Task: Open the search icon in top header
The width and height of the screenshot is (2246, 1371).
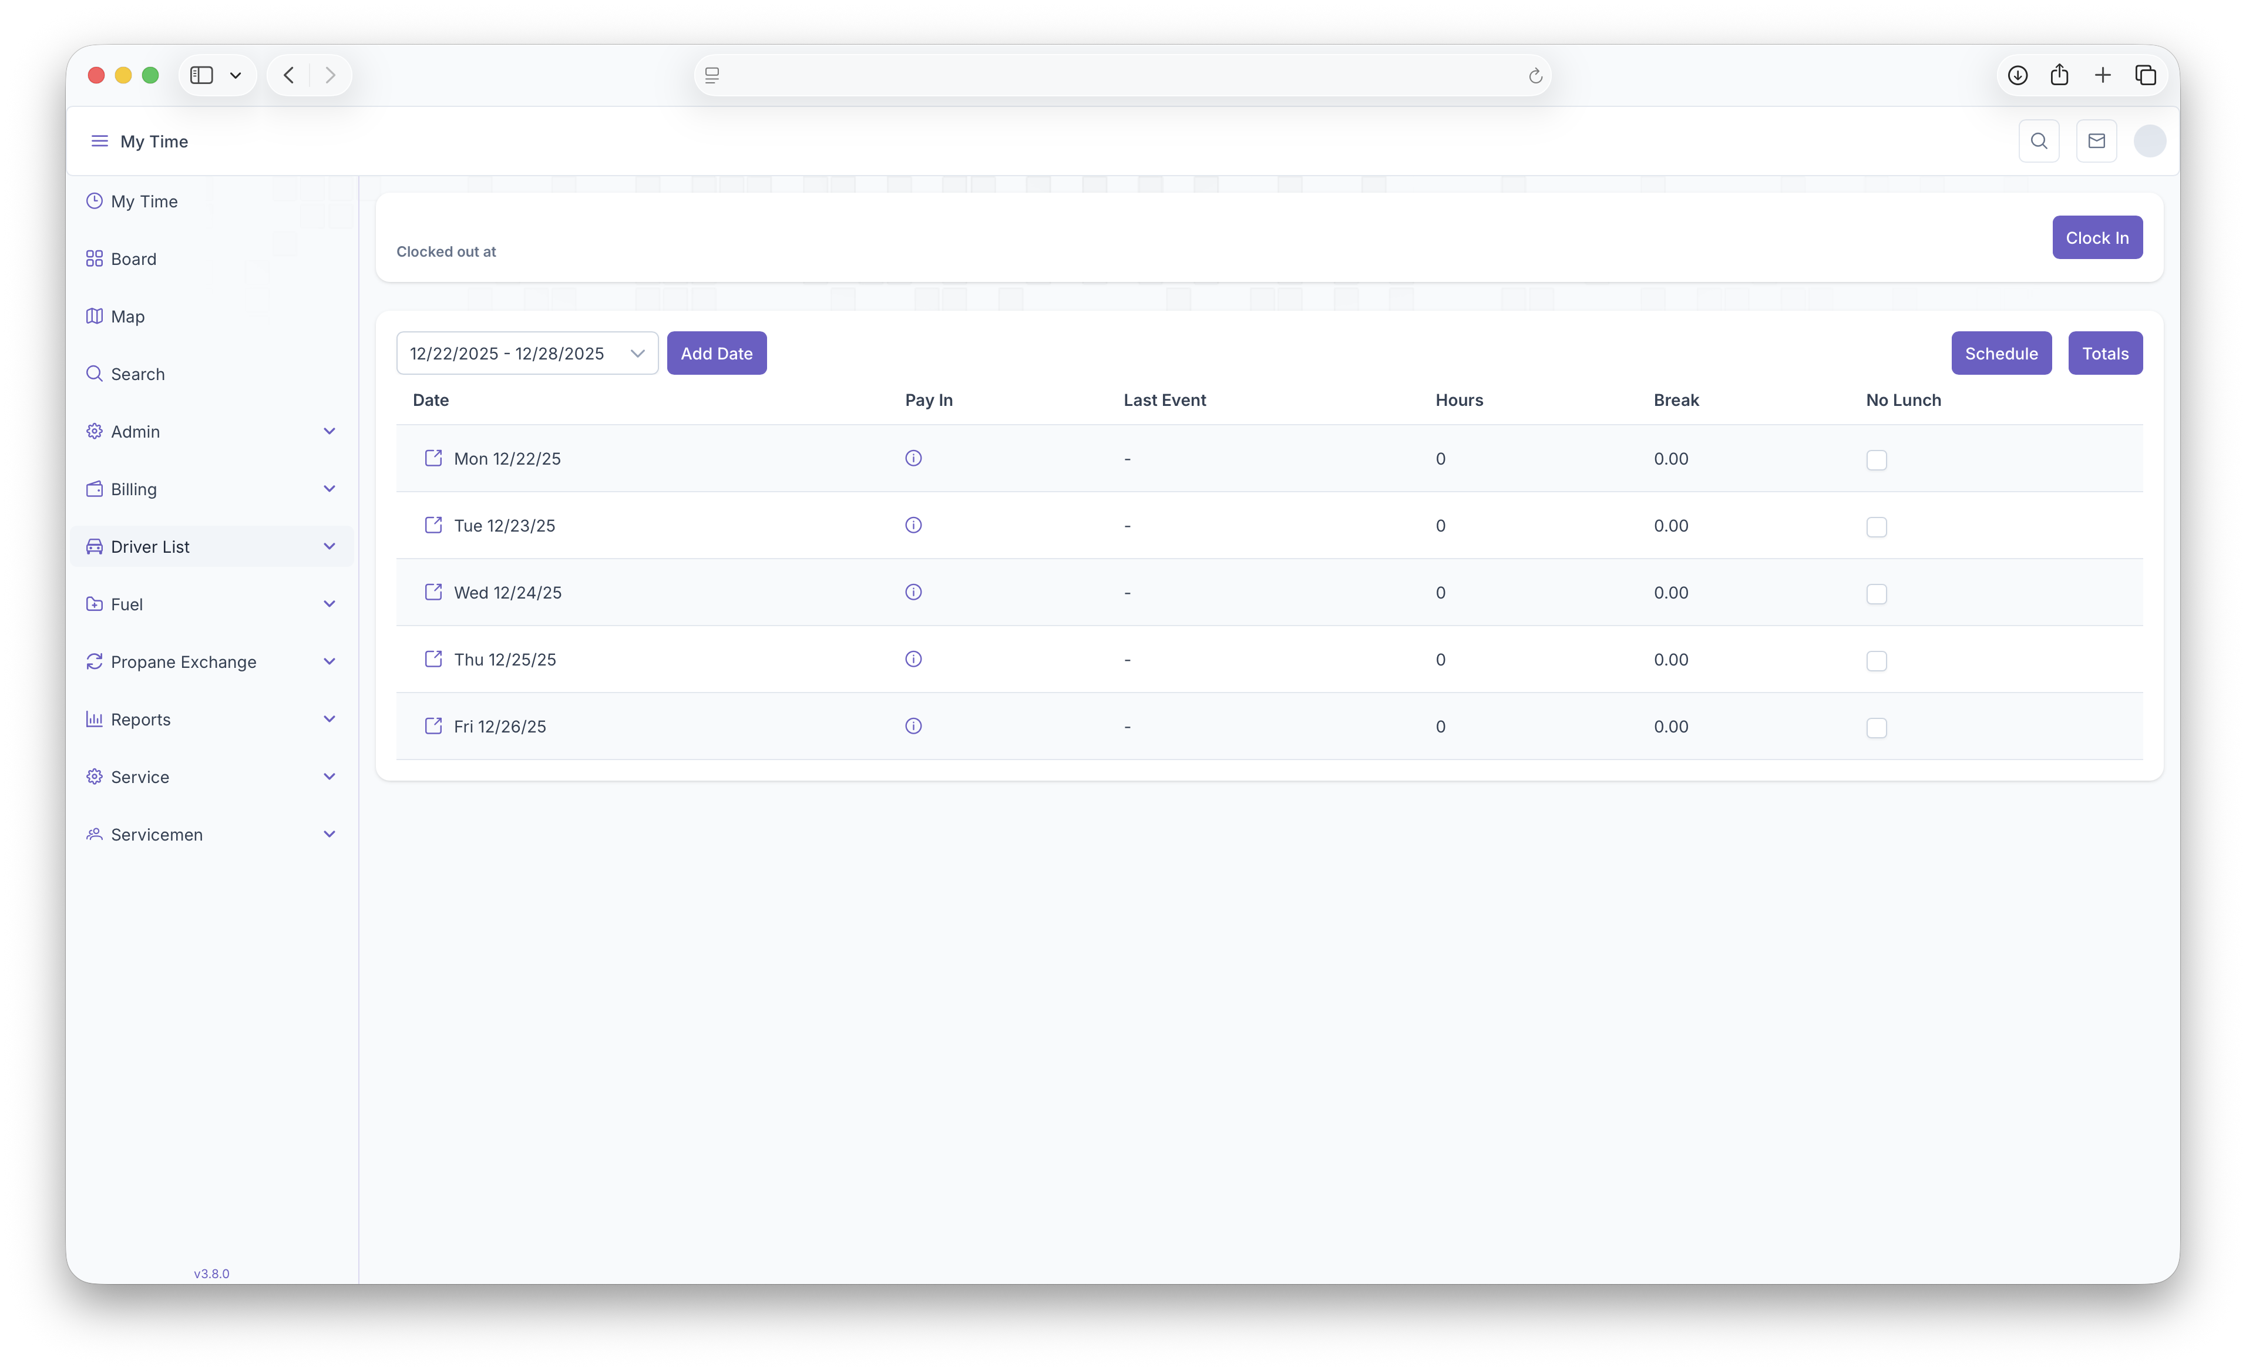Action: 2038,142
